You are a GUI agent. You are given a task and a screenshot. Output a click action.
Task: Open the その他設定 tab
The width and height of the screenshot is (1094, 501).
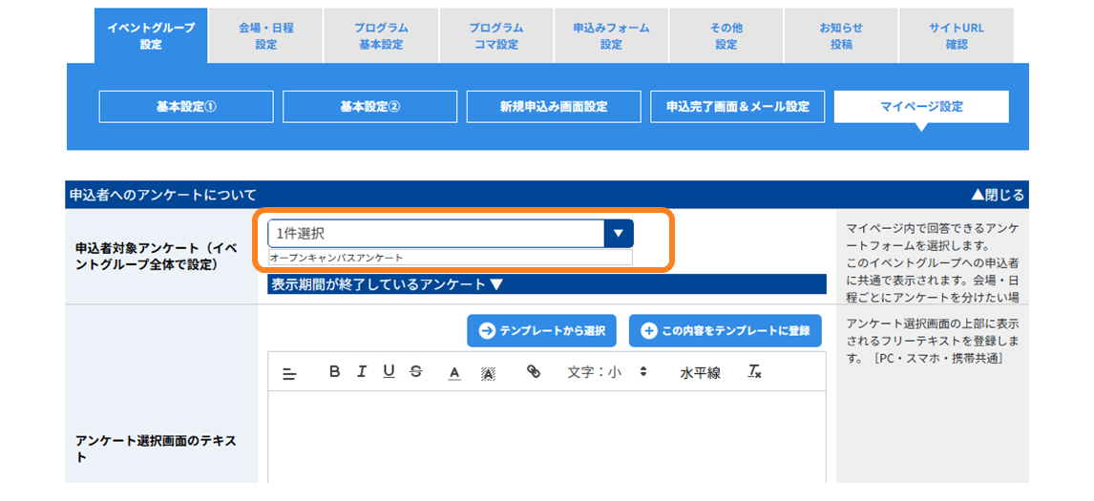(x=726, y=35)
